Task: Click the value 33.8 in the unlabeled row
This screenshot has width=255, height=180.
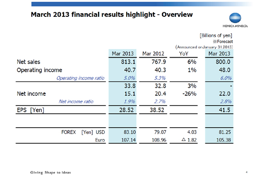Action: 130,86
